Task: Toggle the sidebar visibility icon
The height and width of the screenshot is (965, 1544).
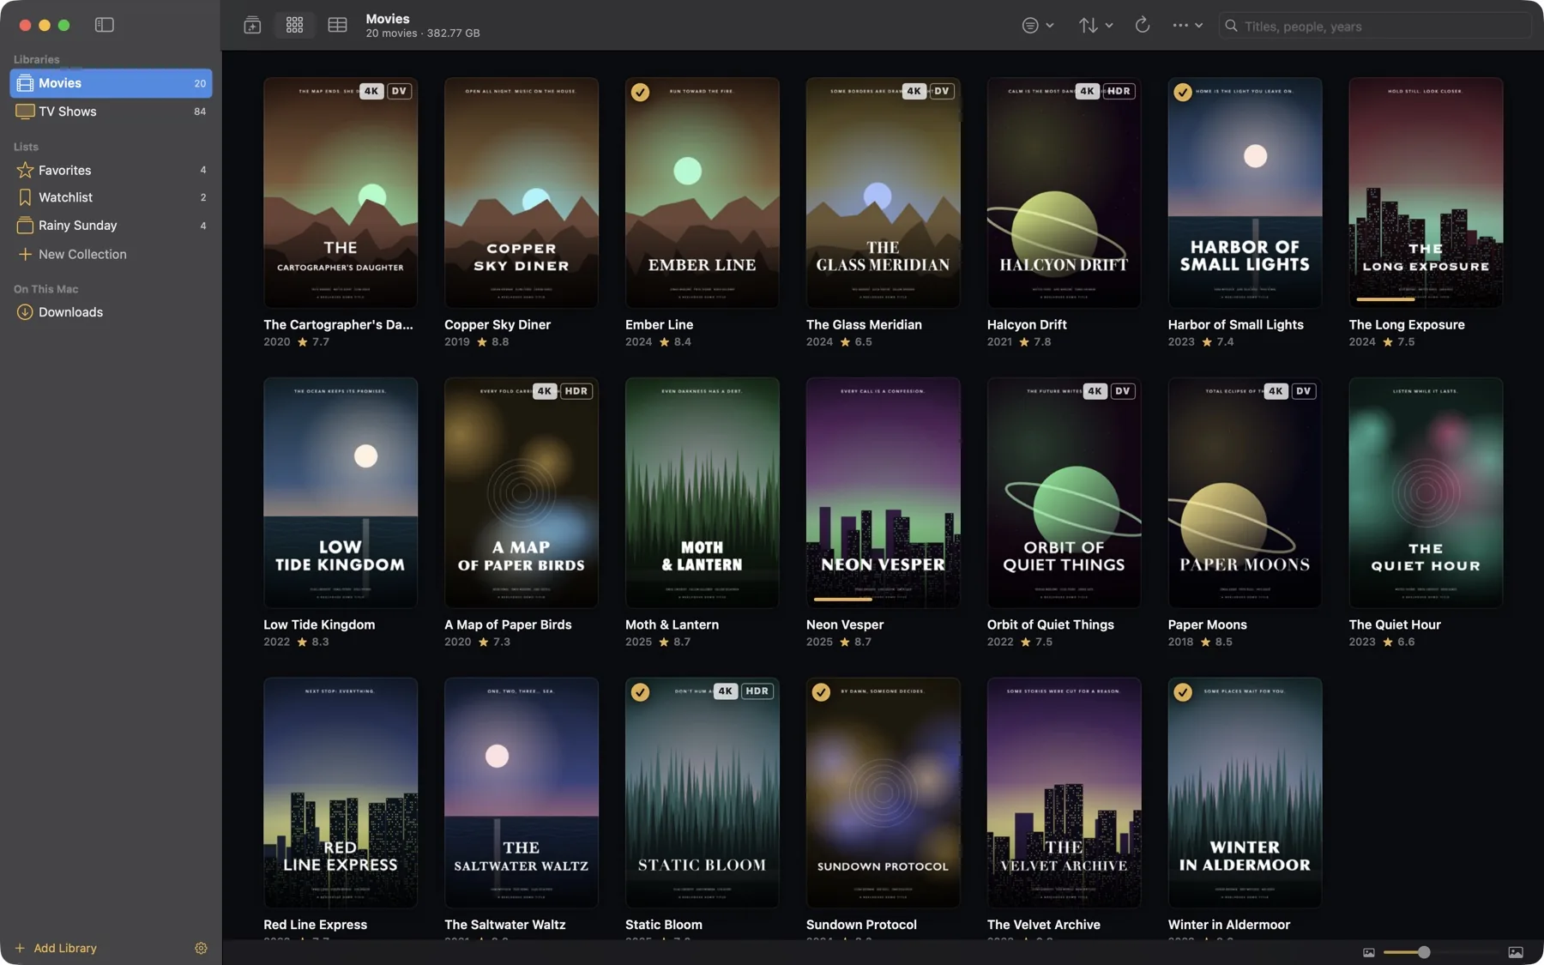Action: point(104,25)
